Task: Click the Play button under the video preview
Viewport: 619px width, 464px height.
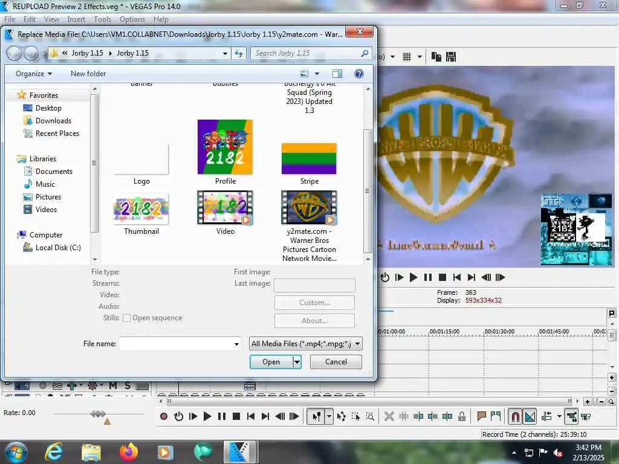Action: click(x=413, y=277)
